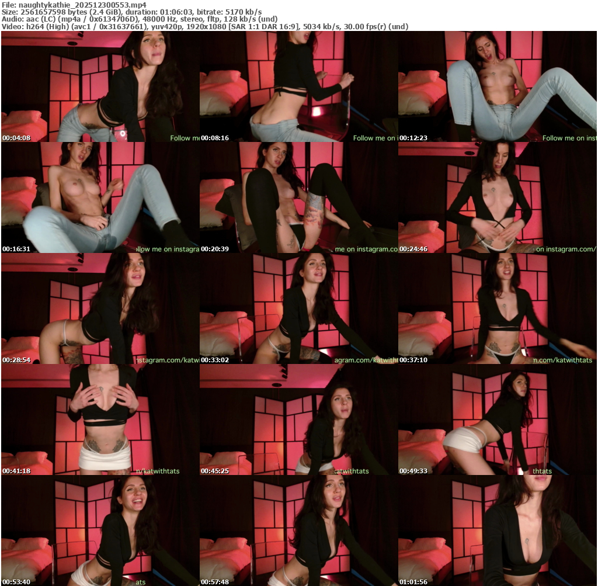
Task: Click the frame at 00:24:46
Action: tap(497, 197)
